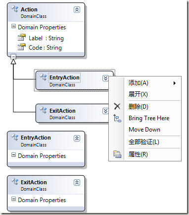This screenshot has height=215, width=189.
Task: Choose 删除(D) from context menu
Action: click(x=145, y=107)
